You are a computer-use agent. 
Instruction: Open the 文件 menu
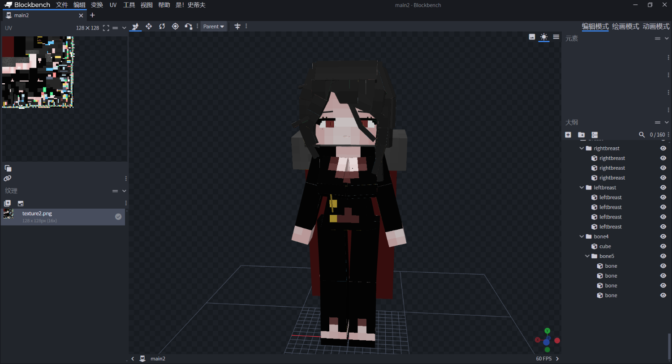62,5
